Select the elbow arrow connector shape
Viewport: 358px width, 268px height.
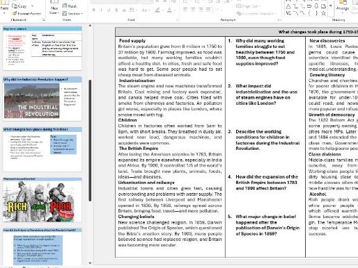coord(302,6)
